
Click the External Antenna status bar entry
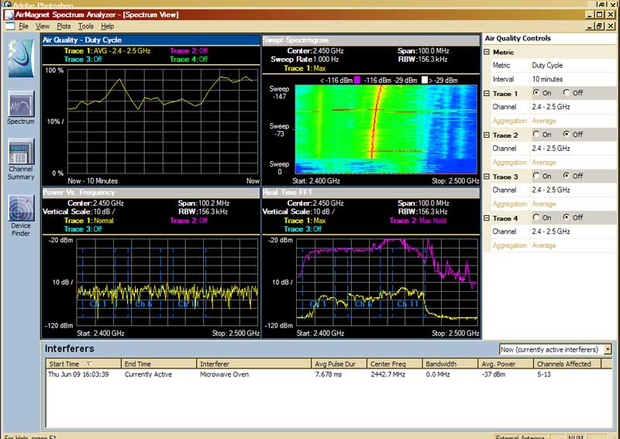(x=520, y=437)
